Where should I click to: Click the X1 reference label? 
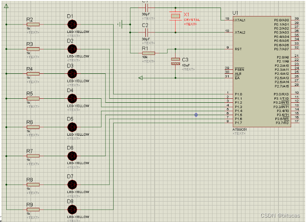point(186,15)
